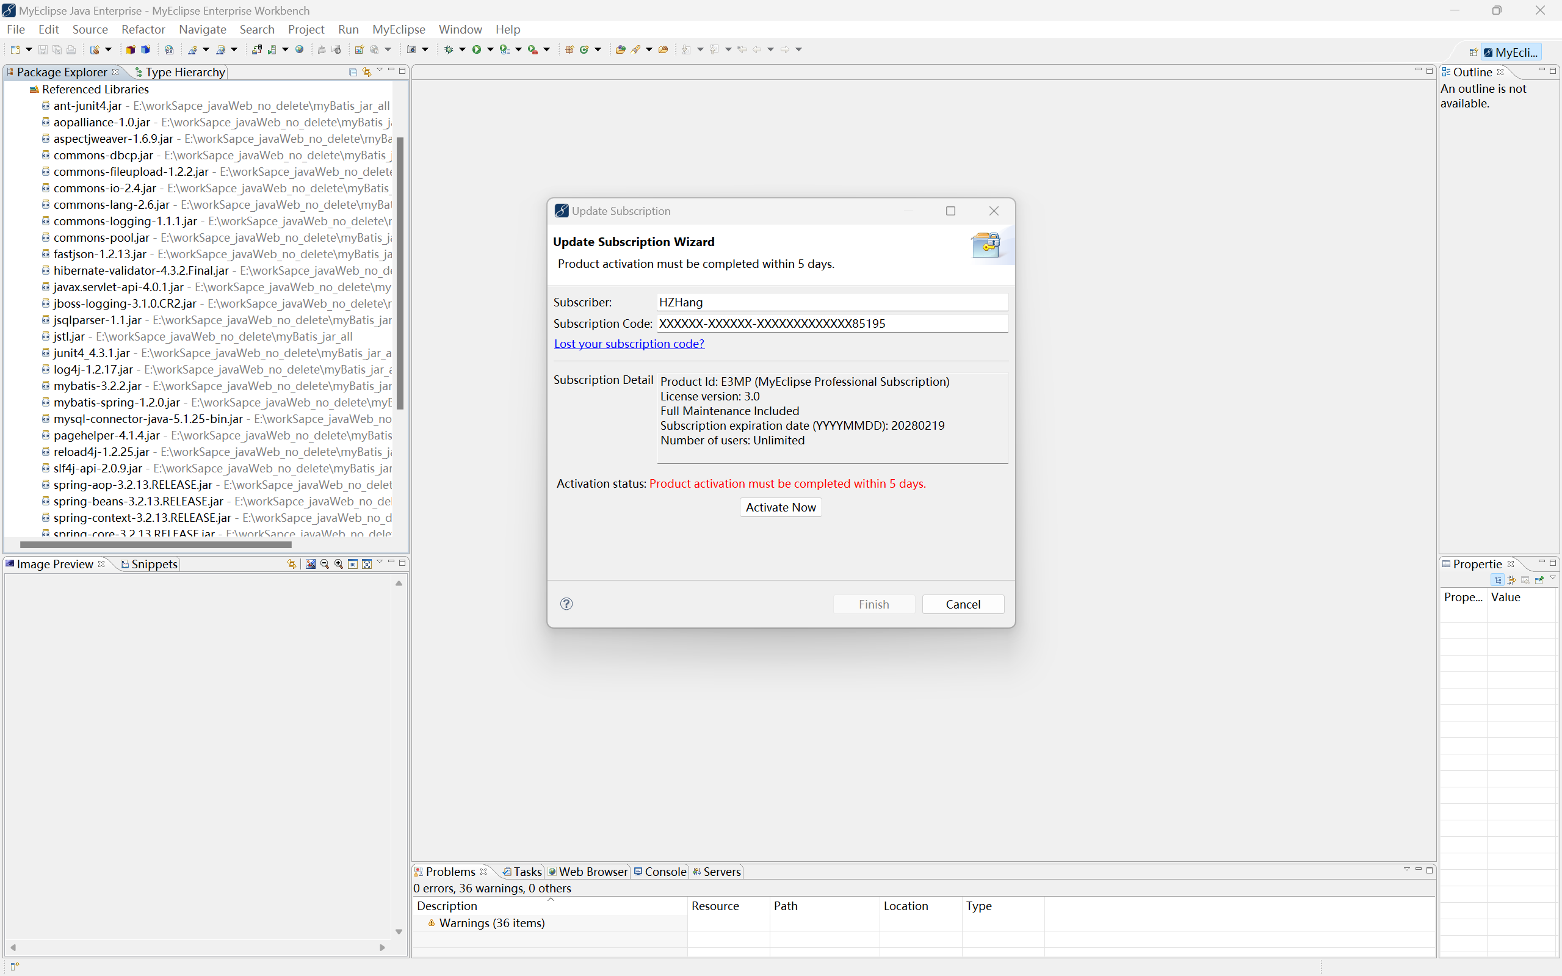The width and height of the screenshot is (1562, 976).
Task: Click the New file toolbar icon
Action: pyautogui.click(x=15, y=49)
